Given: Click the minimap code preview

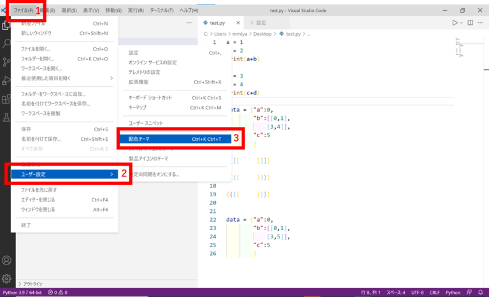Looking at the screenshot, I should pos(462,43).
